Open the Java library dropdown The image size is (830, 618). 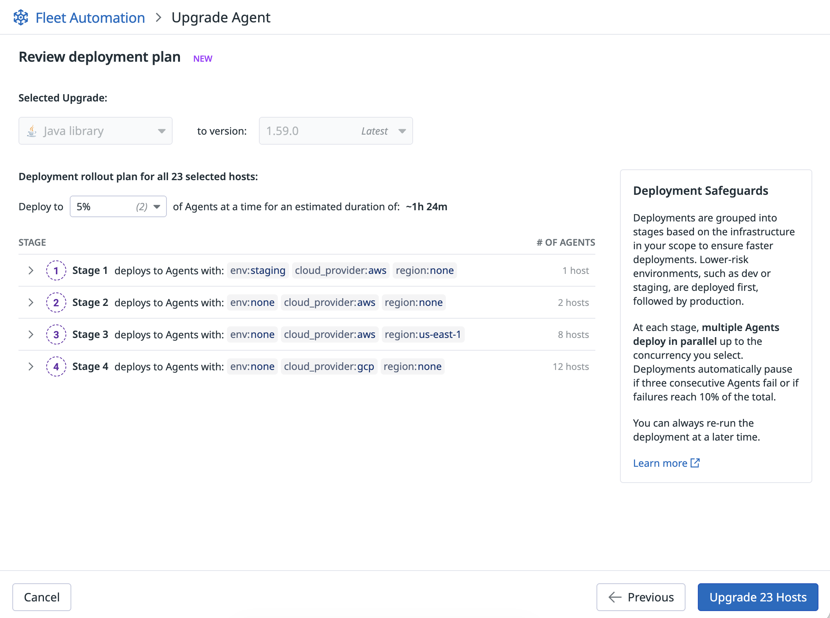[x=96, y=131]
